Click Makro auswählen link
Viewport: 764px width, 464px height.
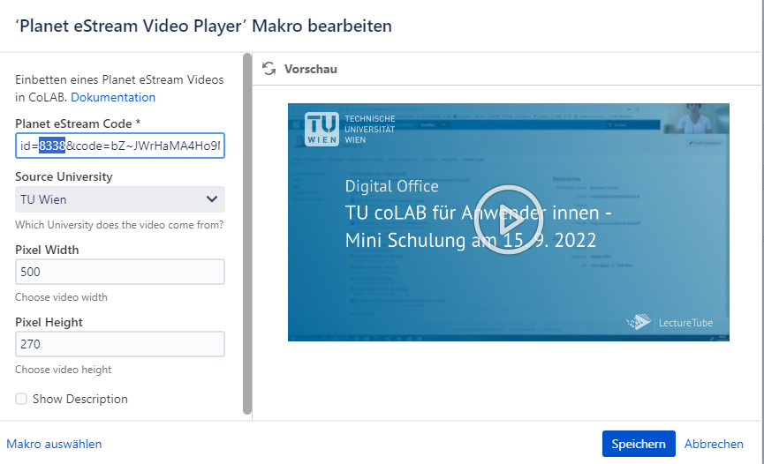(x=54, y=444)
